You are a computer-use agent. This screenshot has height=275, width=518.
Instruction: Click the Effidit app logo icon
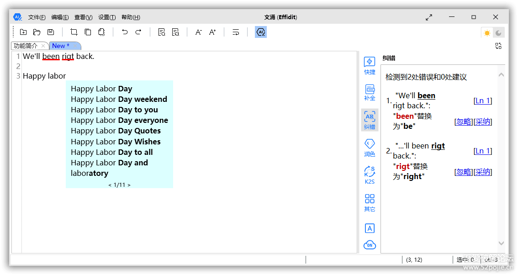point(17,17)
